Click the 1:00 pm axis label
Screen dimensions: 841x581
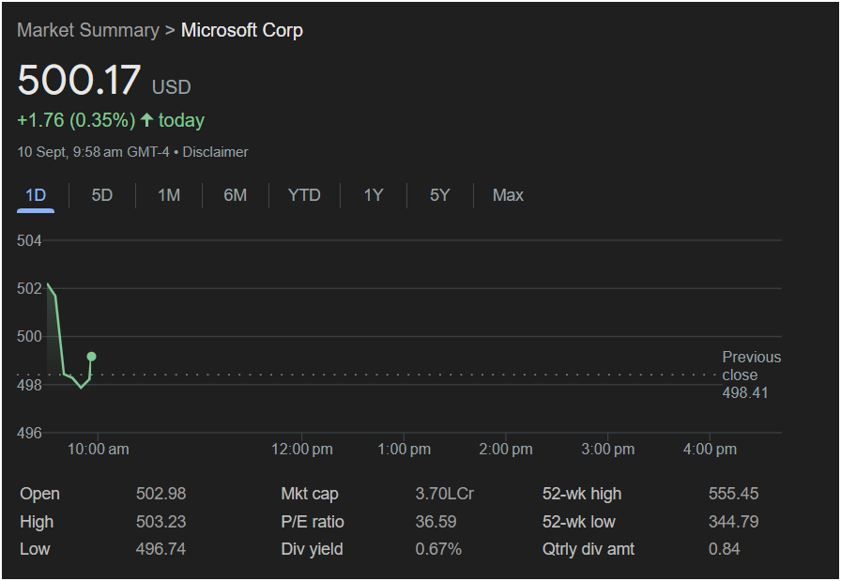[x=404, y=449]
